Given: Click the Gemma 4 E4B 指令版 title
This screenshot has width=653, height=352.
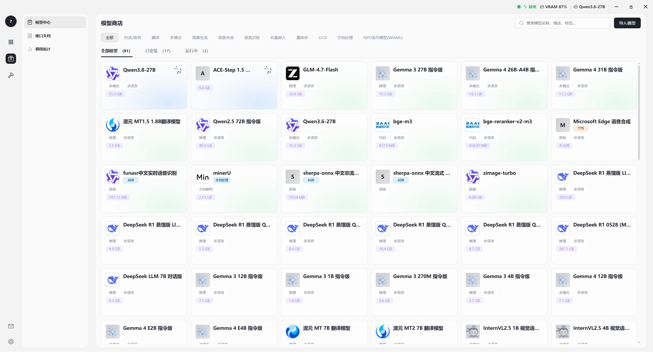Looking at the screenshot, I should (237, 328).
